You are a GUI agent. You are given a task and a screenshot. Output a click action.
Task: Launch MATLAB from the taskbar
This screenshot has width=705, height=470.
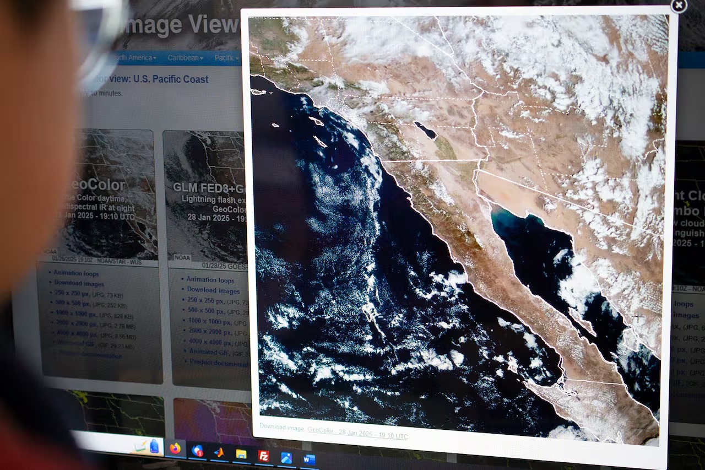pos(219,452)
